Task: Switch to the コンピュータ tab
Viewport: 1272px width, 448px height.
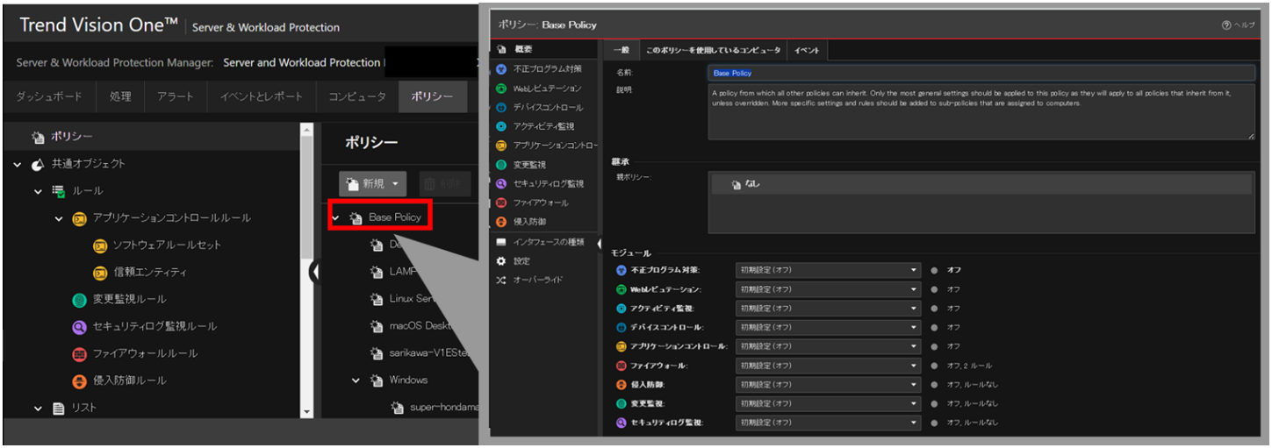Action: [x=357, y=96]
